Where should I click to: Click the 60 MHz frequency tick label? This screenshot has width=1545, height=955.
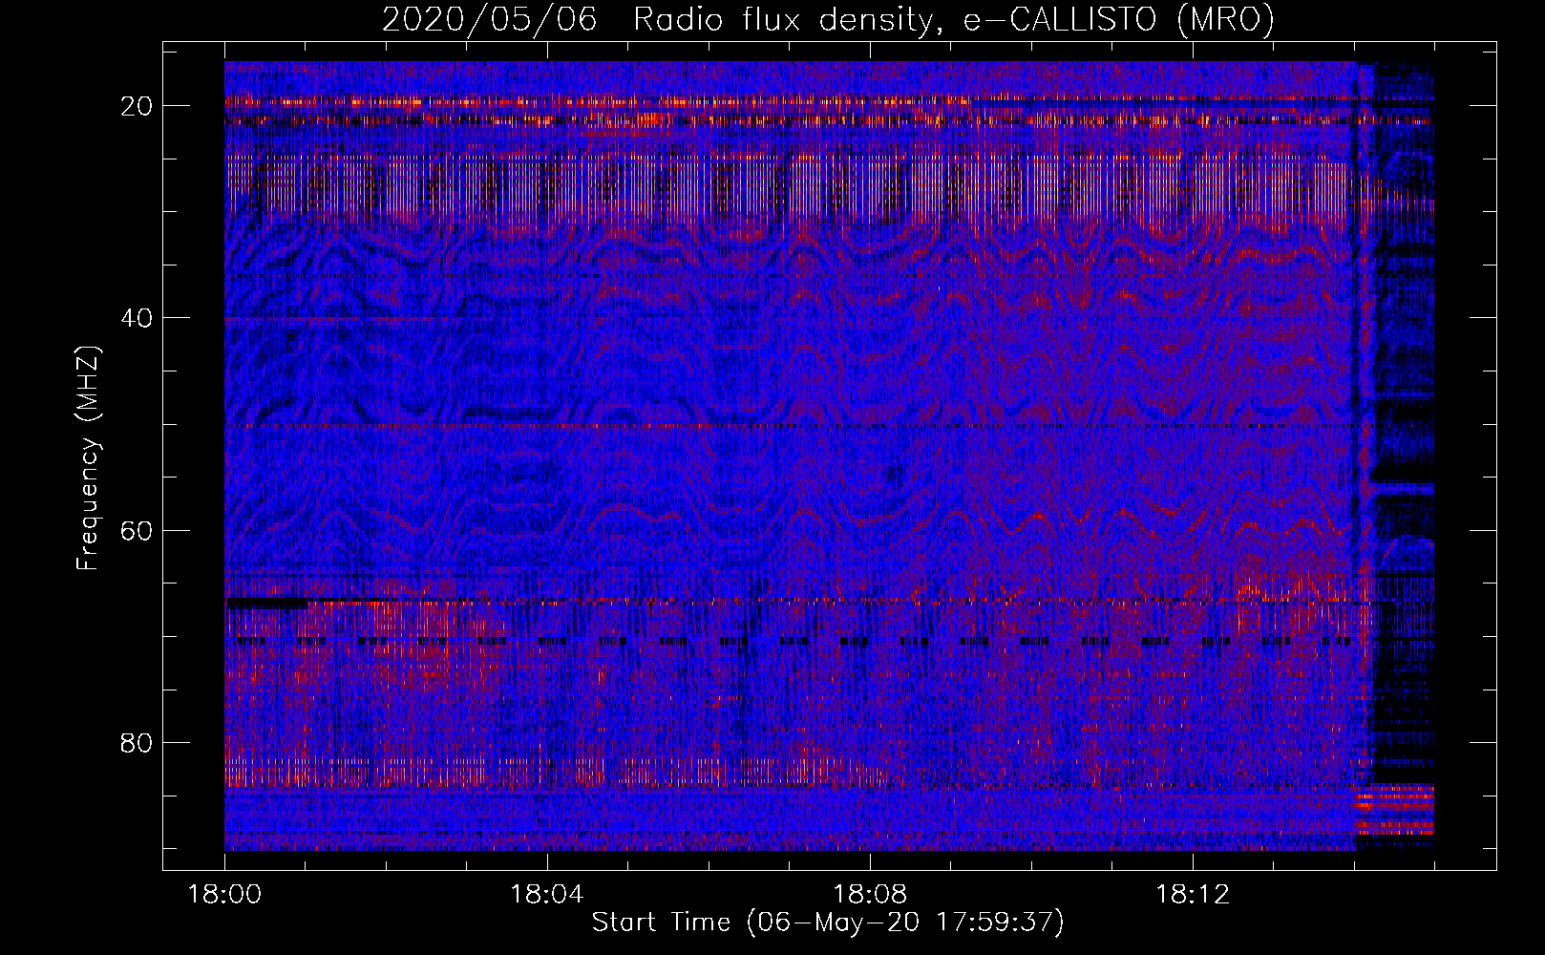point(138,530)
